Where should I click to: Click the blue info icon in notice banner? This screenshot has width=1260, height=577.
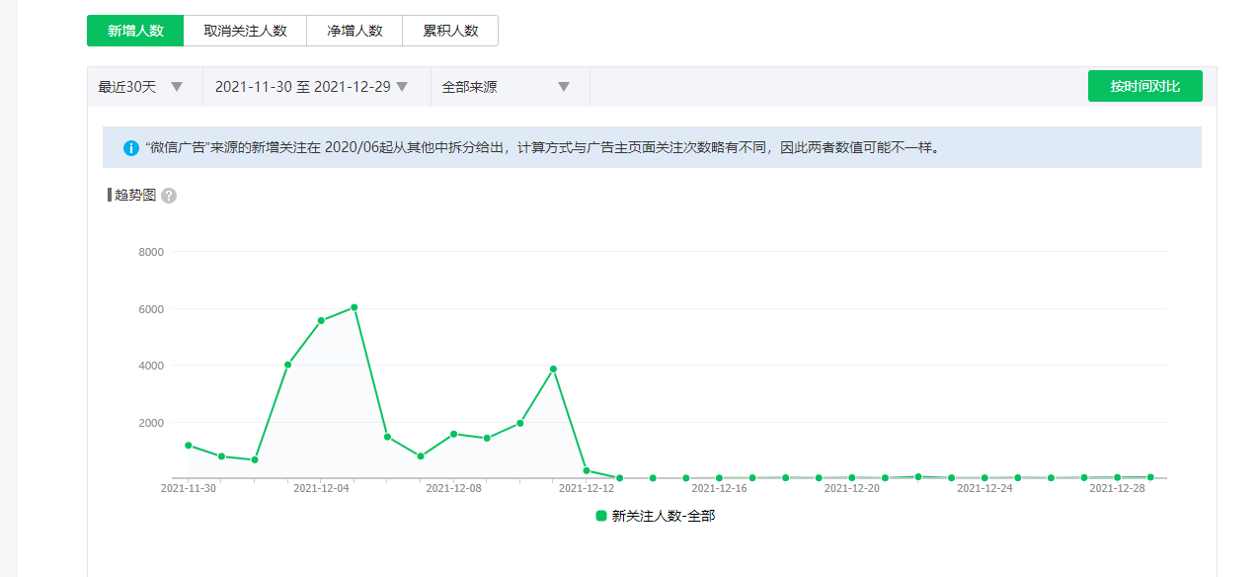pos(131,148)
